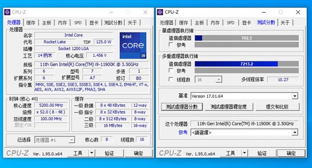Click the 修订 value B0

click(139, 78)
